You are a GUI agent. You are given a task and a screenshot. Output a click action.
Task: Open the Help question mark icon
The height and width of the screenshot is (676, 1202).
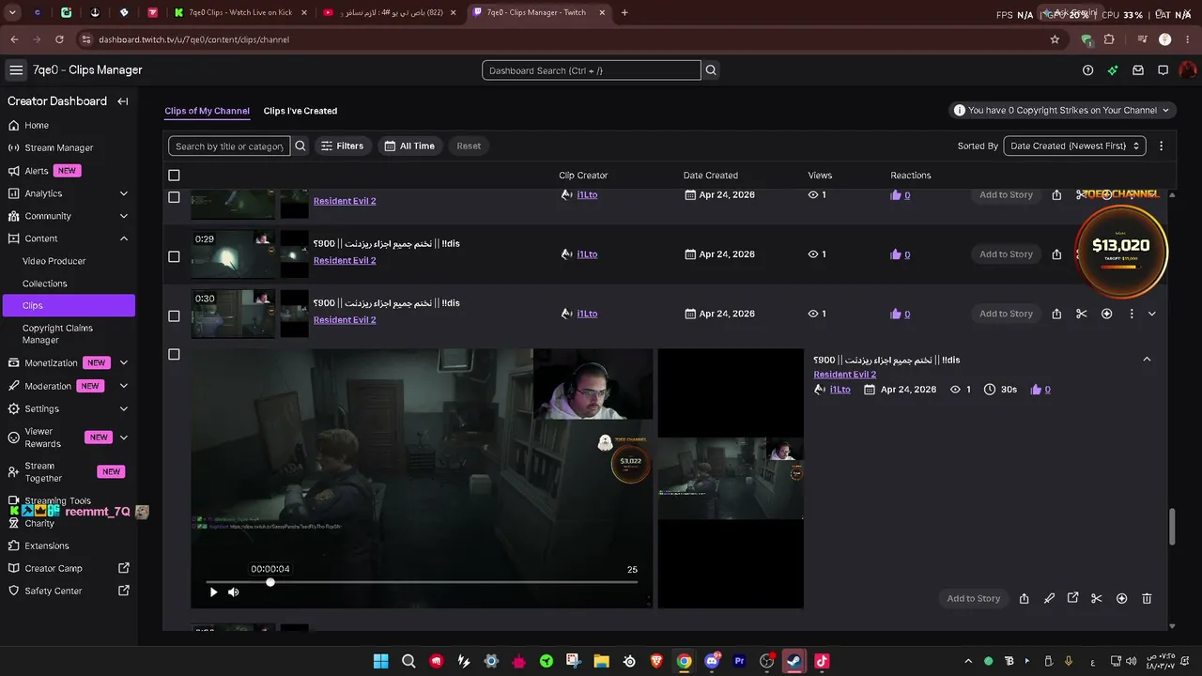coord(1087,70)
